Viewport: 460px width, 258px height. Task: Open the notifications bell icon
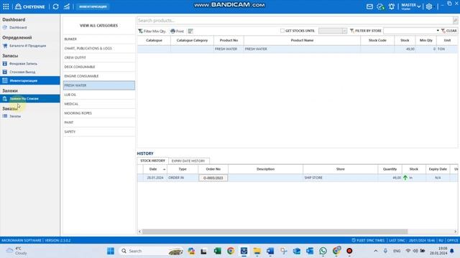click(391, 6)
